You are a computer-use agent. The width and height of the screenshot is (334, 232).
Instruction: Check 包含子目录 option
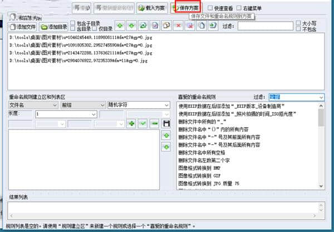(73, 23)
